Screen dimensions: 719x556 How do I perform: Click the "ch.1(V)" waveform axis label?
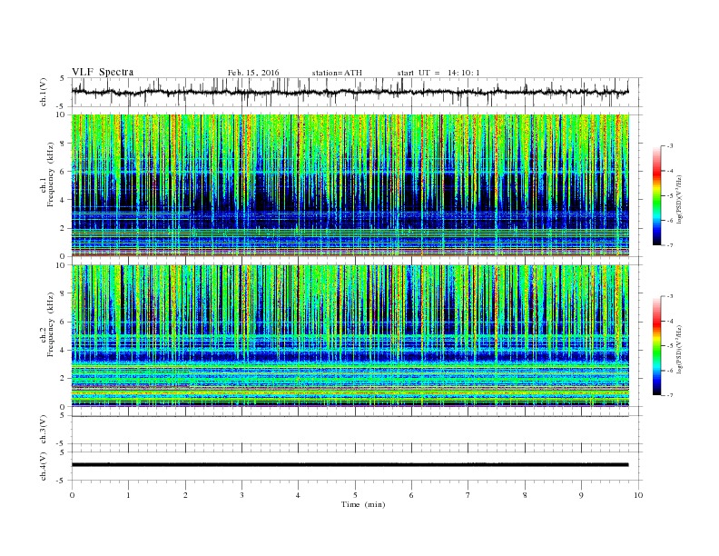pos(44,92)
